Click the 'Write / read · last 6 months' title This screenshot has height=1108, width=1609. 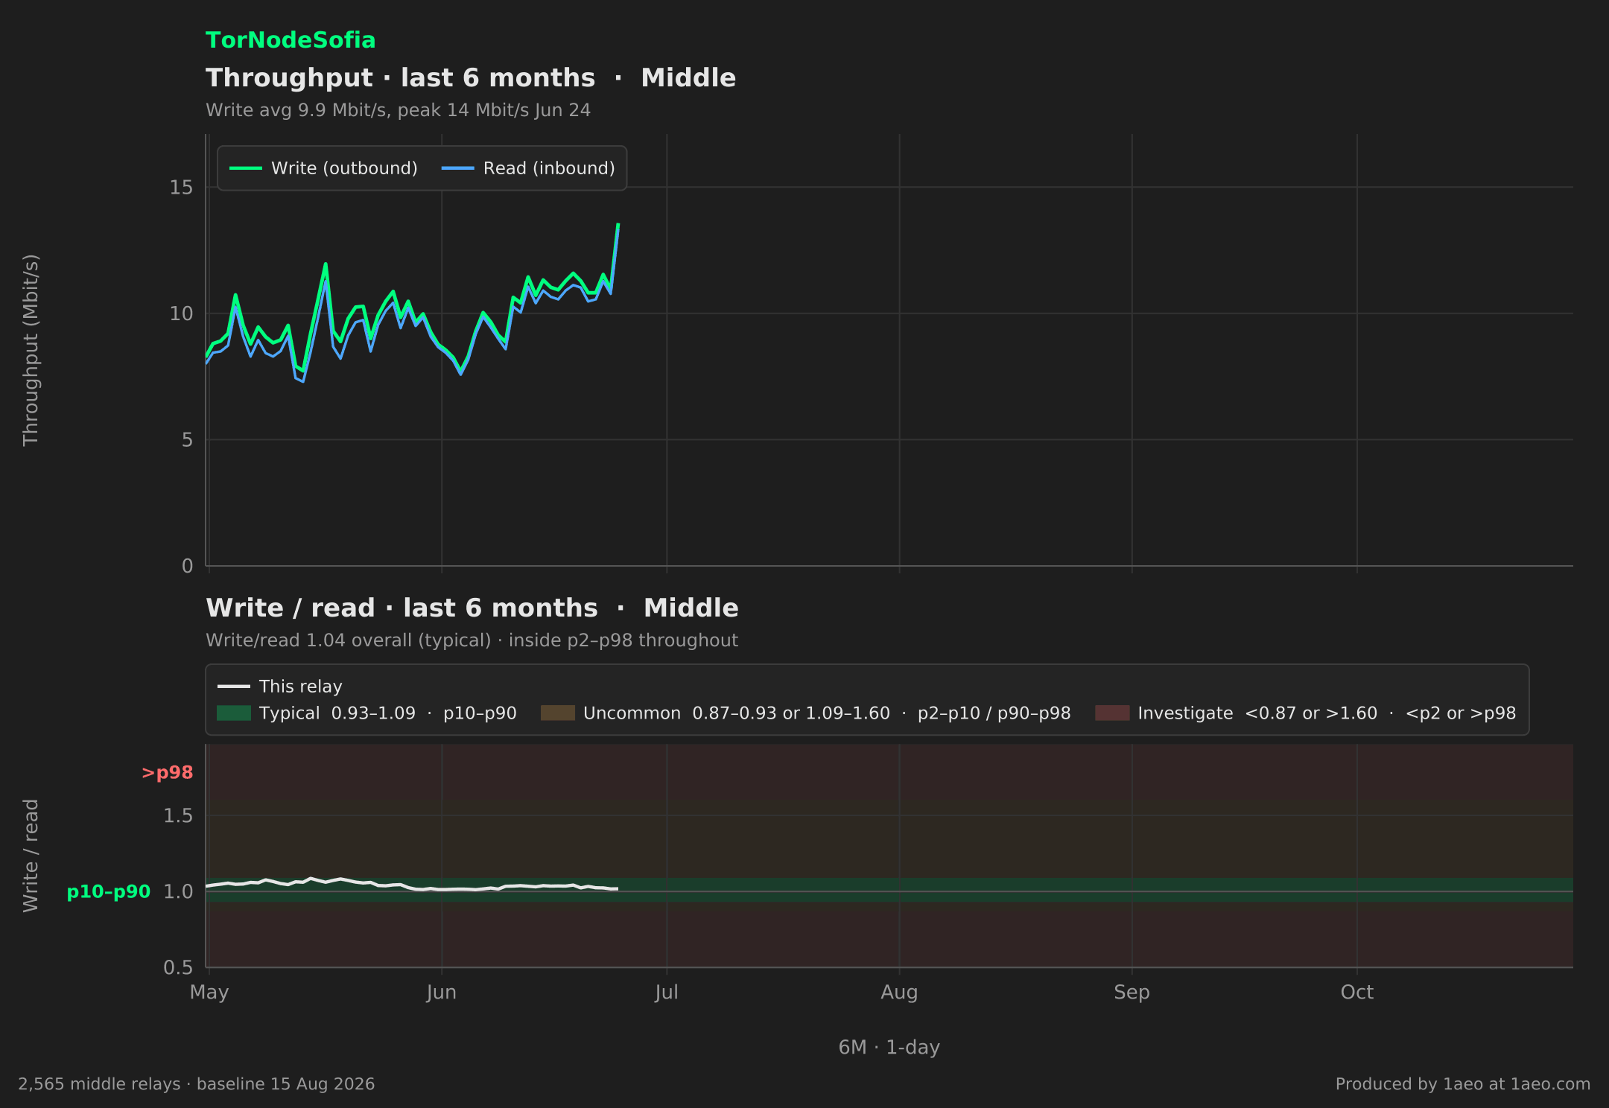tap(402, 608)
